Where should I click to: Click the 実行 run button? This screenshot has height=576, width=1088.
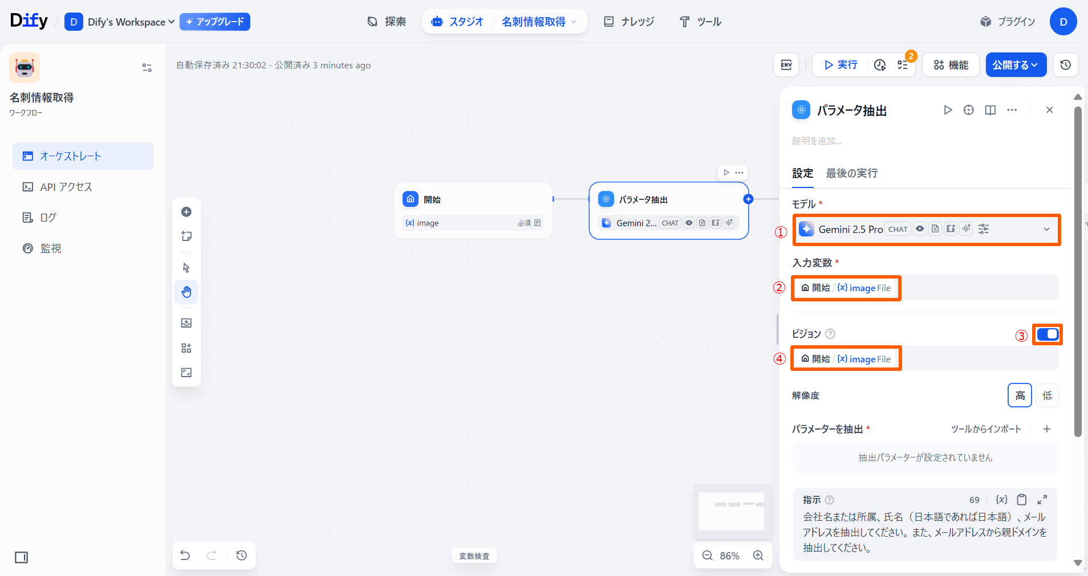(x=841, y=65)
